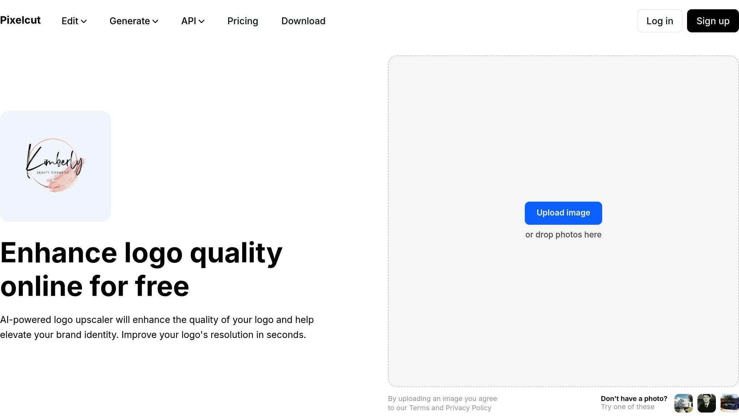Expand the API menu chevron

click(x=201, y=21)
